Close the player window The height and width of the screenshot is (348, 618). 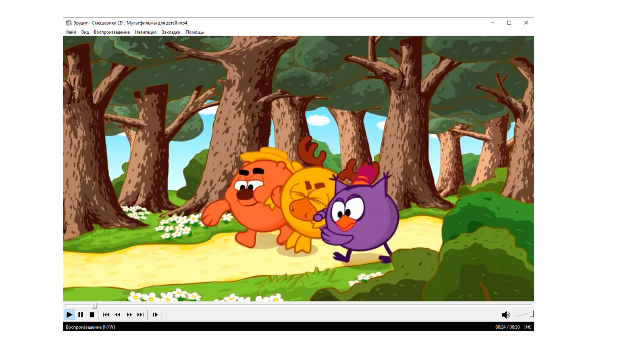526,23
